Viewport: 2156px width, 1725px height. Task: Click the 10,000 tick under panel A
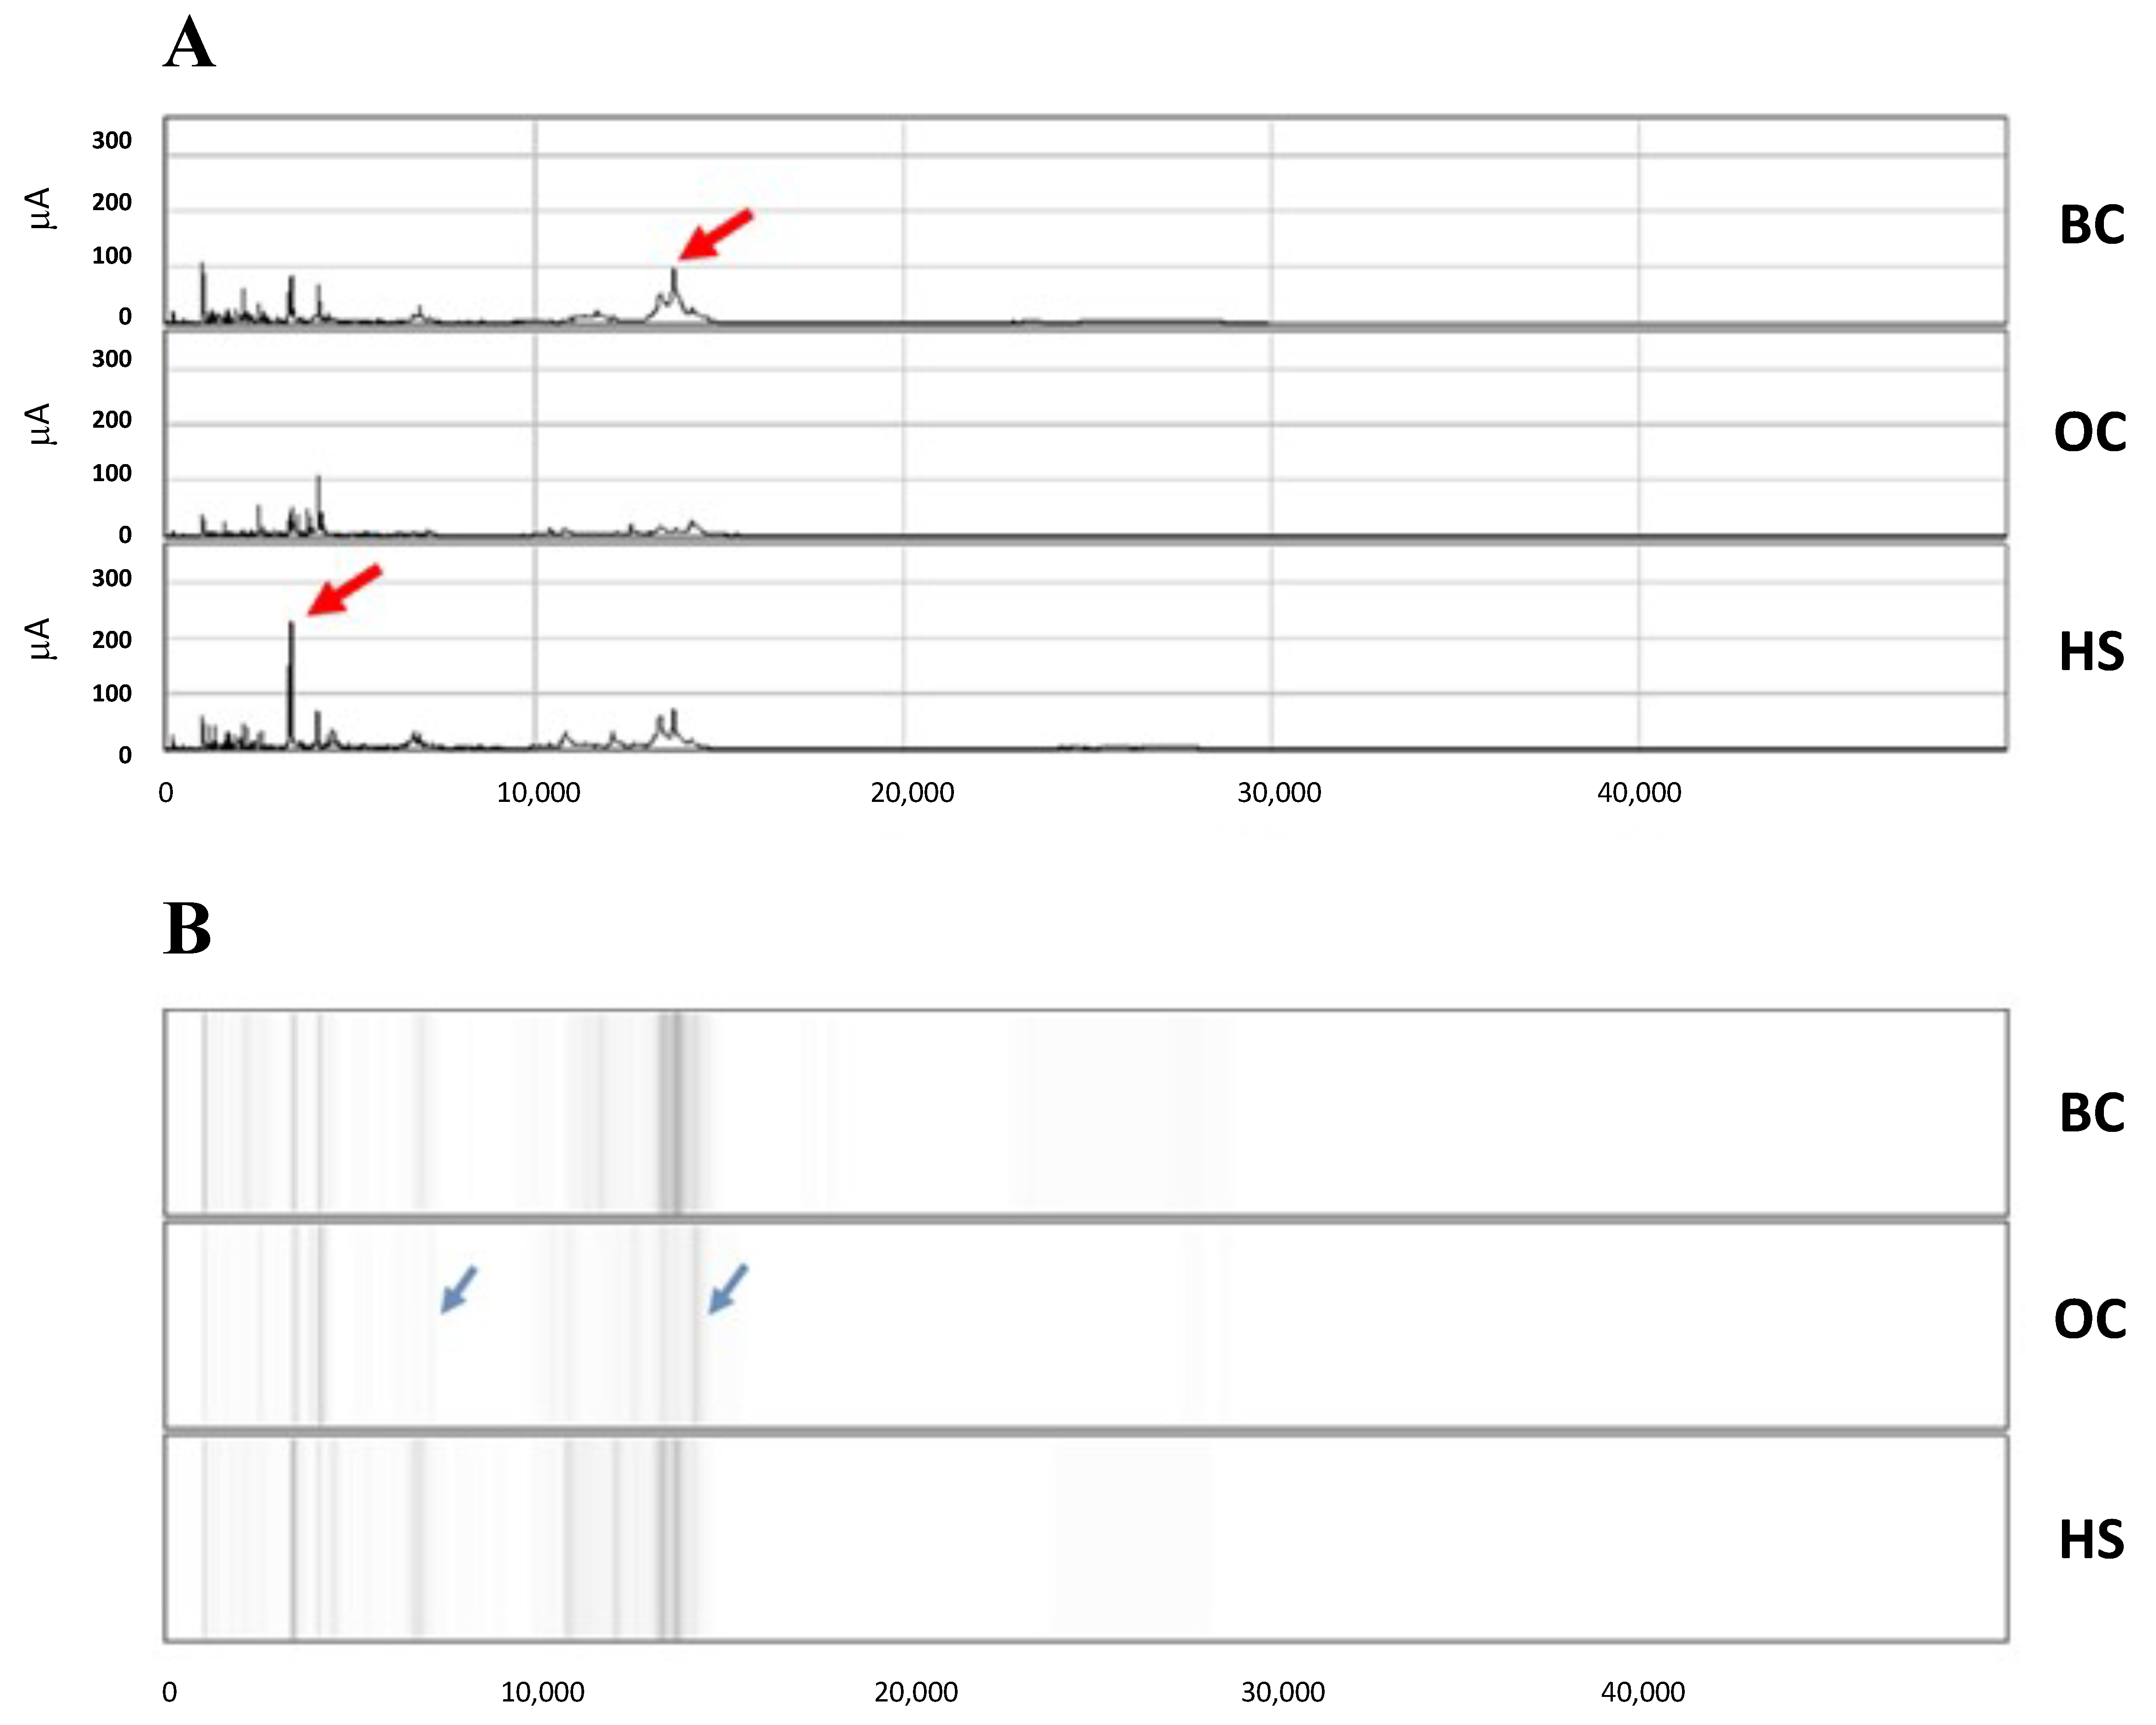tap(539, 794)
